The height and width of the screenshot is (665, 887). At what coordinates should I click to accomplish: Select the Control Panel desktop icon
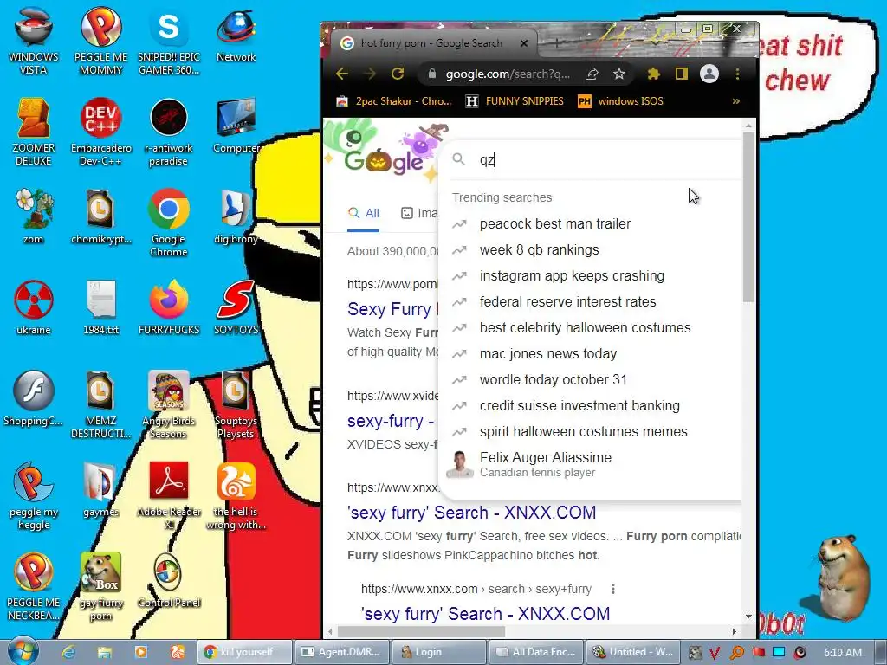pos(169,580)
